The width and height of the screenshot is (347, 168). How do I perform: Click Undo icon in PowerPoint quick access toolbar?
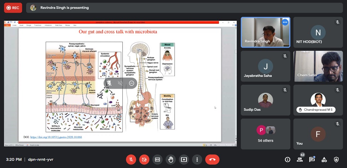11,22
